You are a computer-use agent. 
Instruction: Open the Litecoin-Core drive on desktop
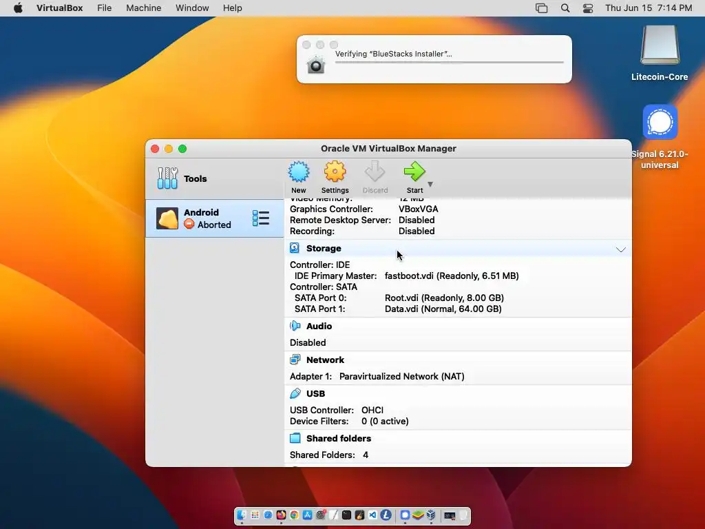(660, 45)
